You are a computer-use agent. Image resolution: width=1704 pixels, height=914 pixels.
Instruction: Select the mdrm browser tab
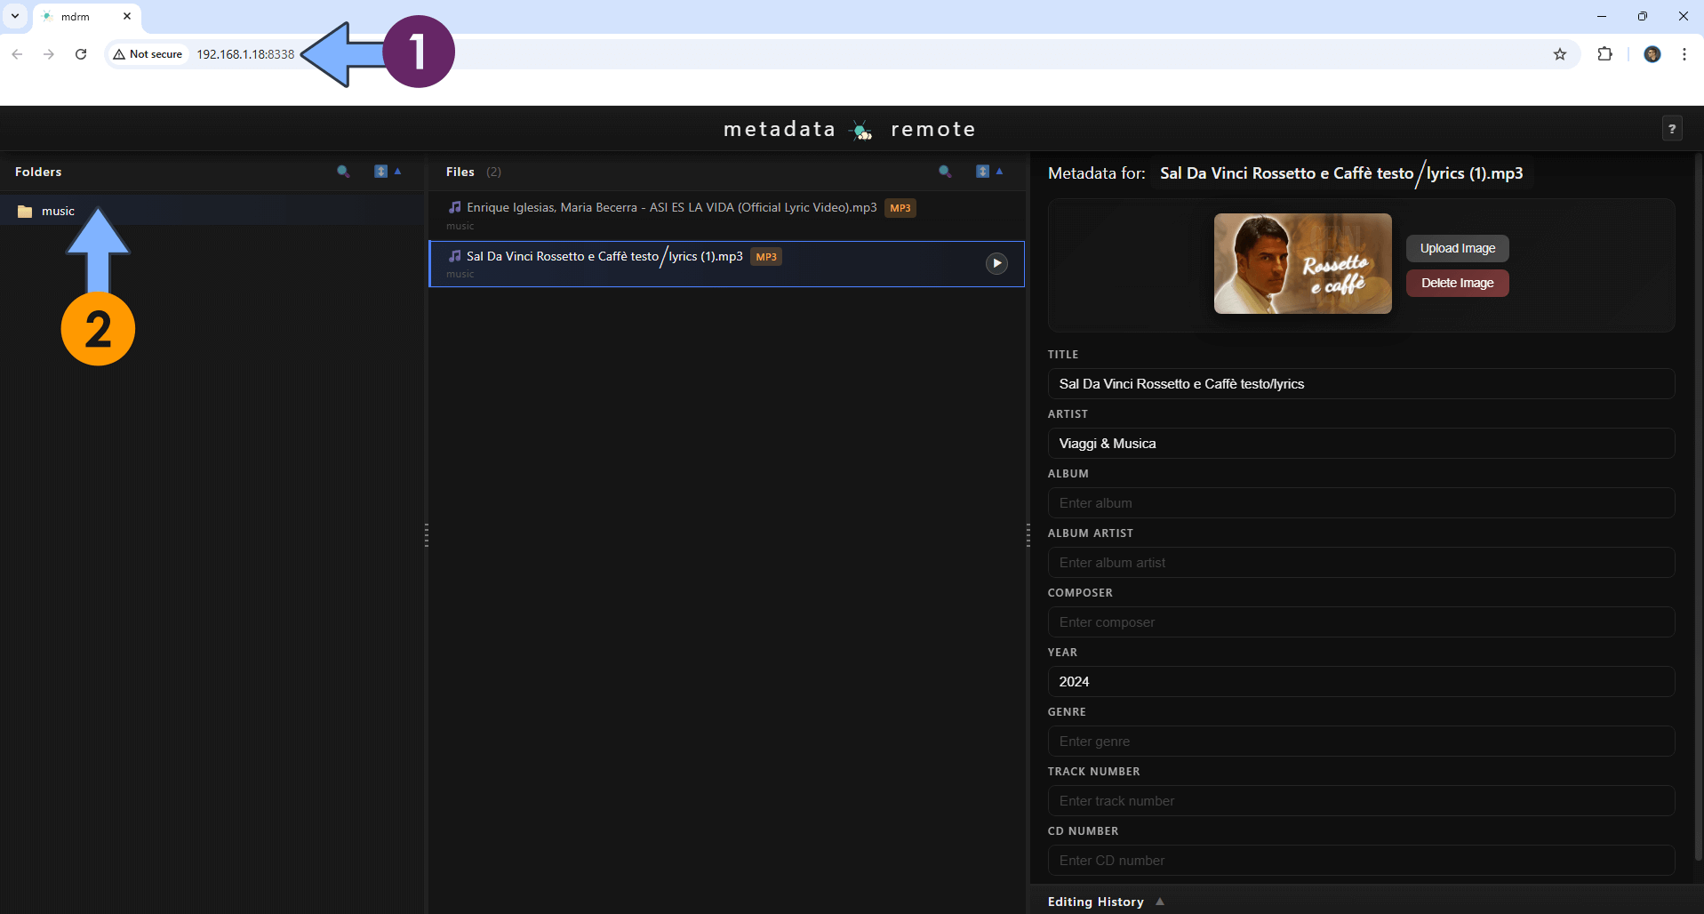87,17
